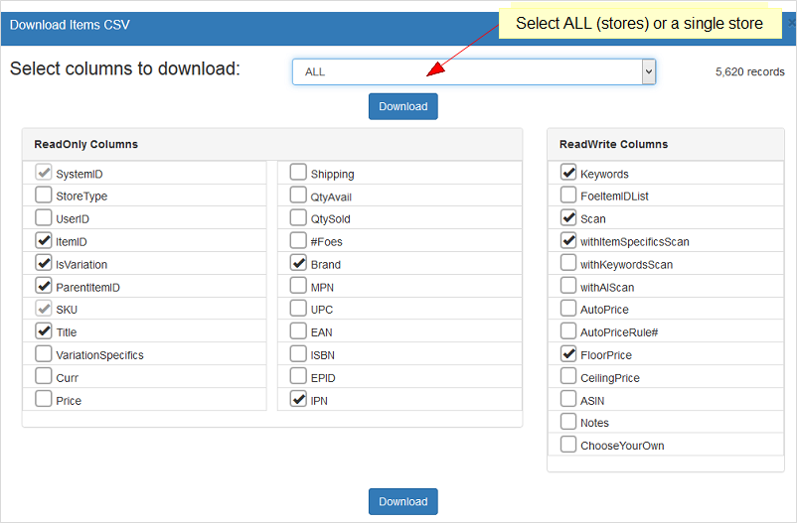This screenshot has width=797, height=523.
Task: Tick the QtyAvail checkbox
Action: pyautogui.click(x=298, y=196)
